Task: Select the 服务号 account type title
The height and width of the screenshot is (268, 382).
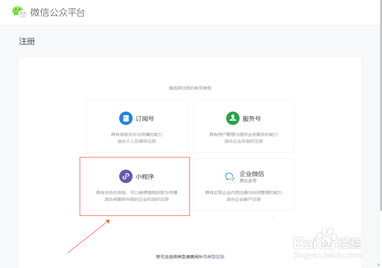Action: pos(252,119)
